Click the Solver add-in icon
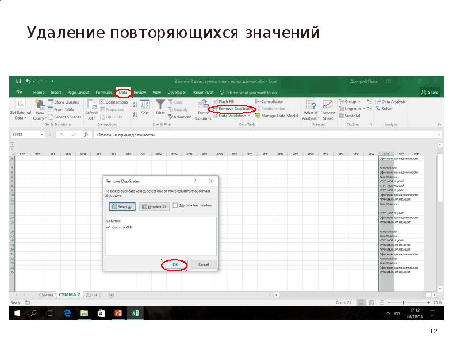This screenshot has height=345, width=460. (x=384, y=108)
